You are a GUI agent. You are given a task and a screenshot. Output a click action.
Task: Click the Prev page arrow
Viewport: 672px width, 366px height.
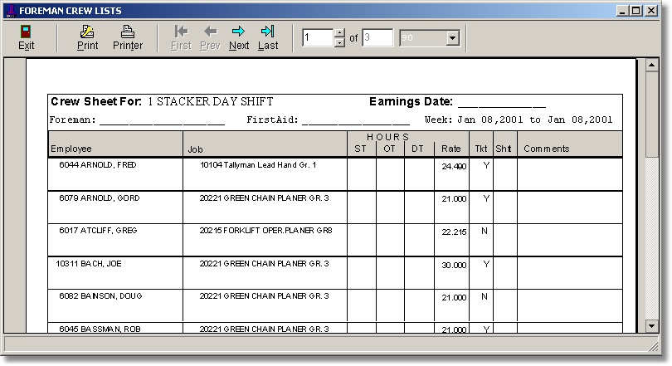[210, 37]
